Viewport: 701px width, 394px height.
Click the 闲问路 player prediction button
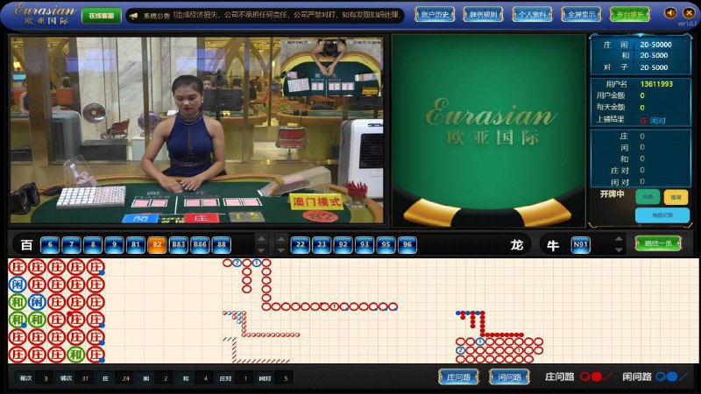pyautogui.click(x=509, y=377)
